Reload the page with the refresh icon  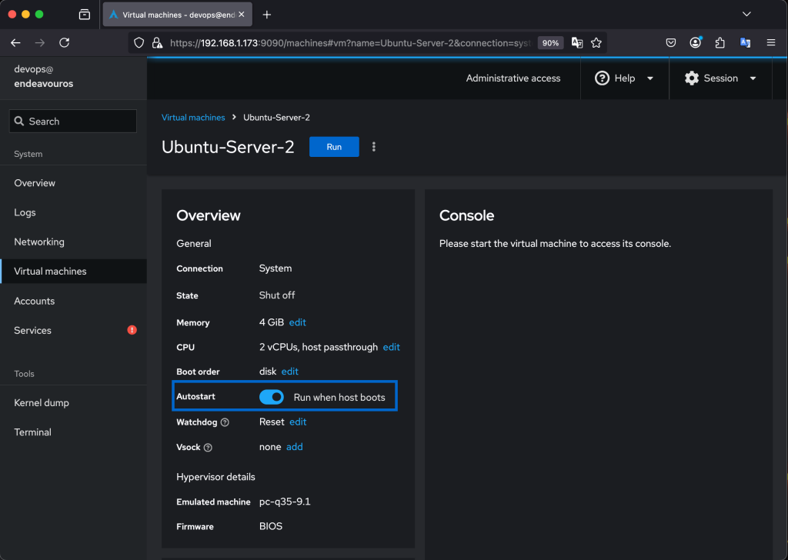tap(64, 43)
